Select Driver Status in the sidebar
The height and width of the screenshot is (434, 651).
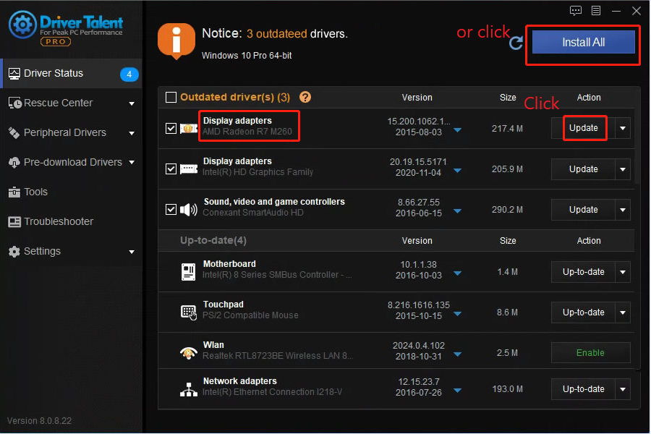coord(72,74)
